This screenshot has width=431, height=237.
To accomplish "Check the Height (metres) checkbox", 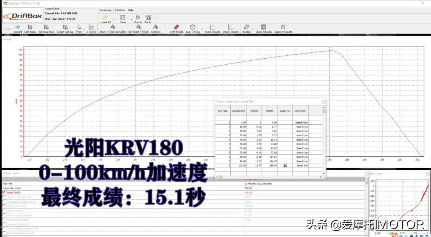I will pyautogui.click(x=4, y=211).
